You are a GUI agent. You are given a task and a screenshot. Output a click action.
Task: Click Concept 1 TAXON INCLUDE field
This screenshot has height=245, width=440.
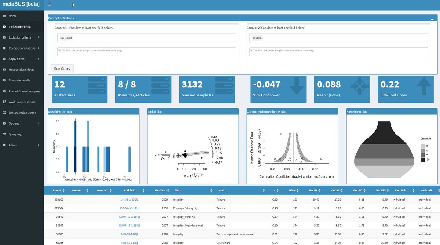(147, 52)
